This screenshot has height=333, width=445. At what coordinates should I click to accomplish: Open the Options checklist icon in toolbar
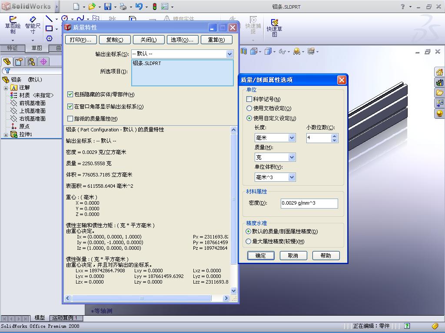point(165,6)
